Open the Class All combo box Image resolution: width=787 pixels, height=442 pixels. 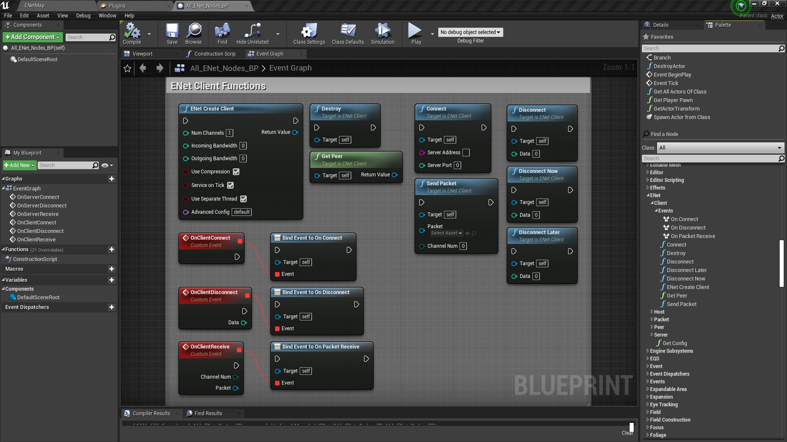[720, 148]
